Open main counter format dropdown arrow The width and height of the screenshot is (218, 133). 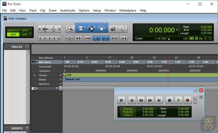click(x=177, y=30)
